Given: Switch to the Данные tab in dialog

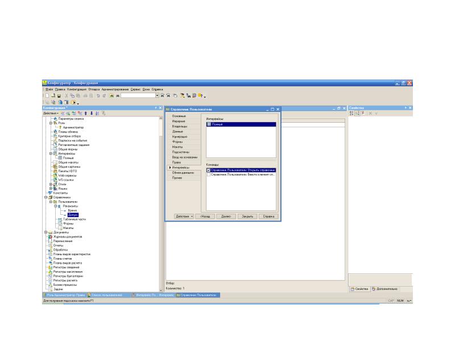Looking at the screenshot, I should click(177, 131).
